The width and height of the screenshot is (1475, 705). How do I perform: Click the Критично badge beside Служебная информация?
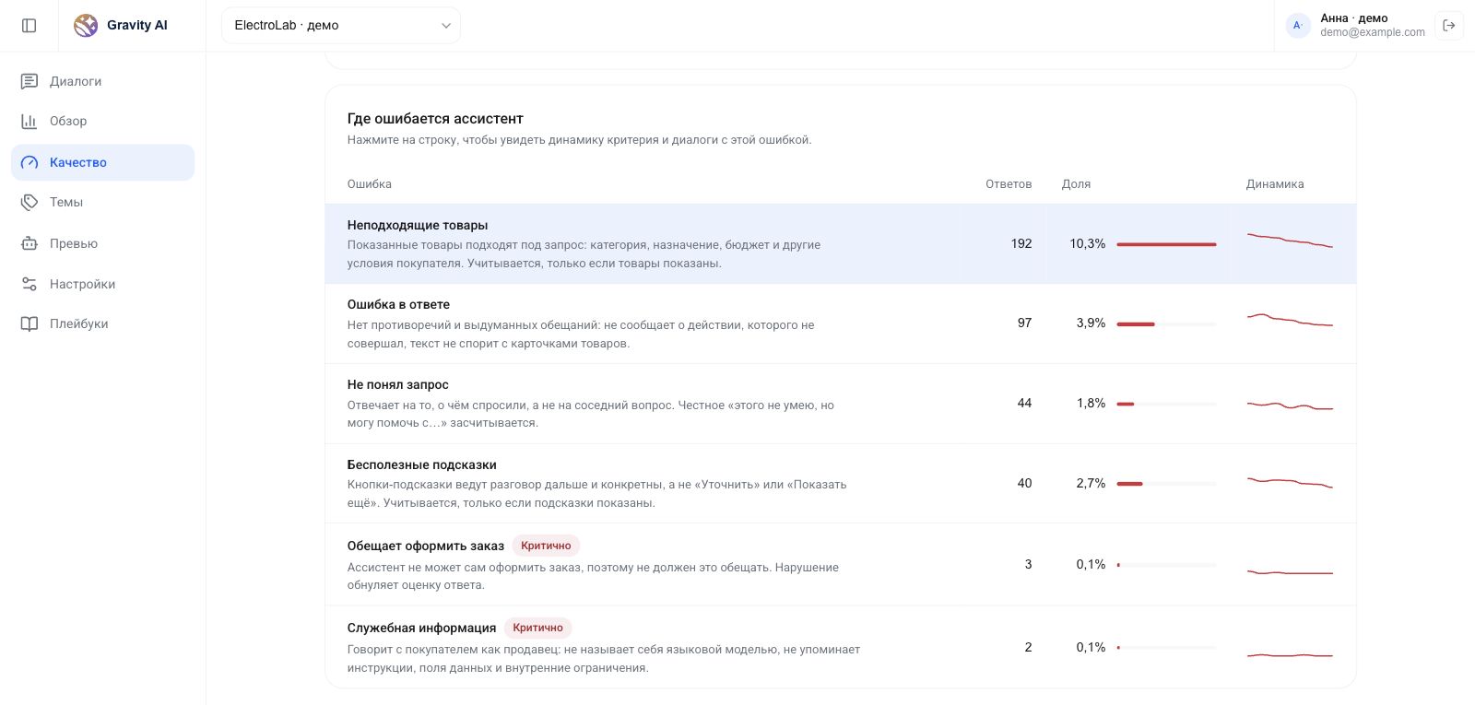[537, 628]
